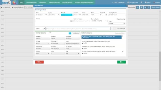Click the Duration stepper arrow
The width and height of the screenshot is (161, 90).
coord(106,15)
